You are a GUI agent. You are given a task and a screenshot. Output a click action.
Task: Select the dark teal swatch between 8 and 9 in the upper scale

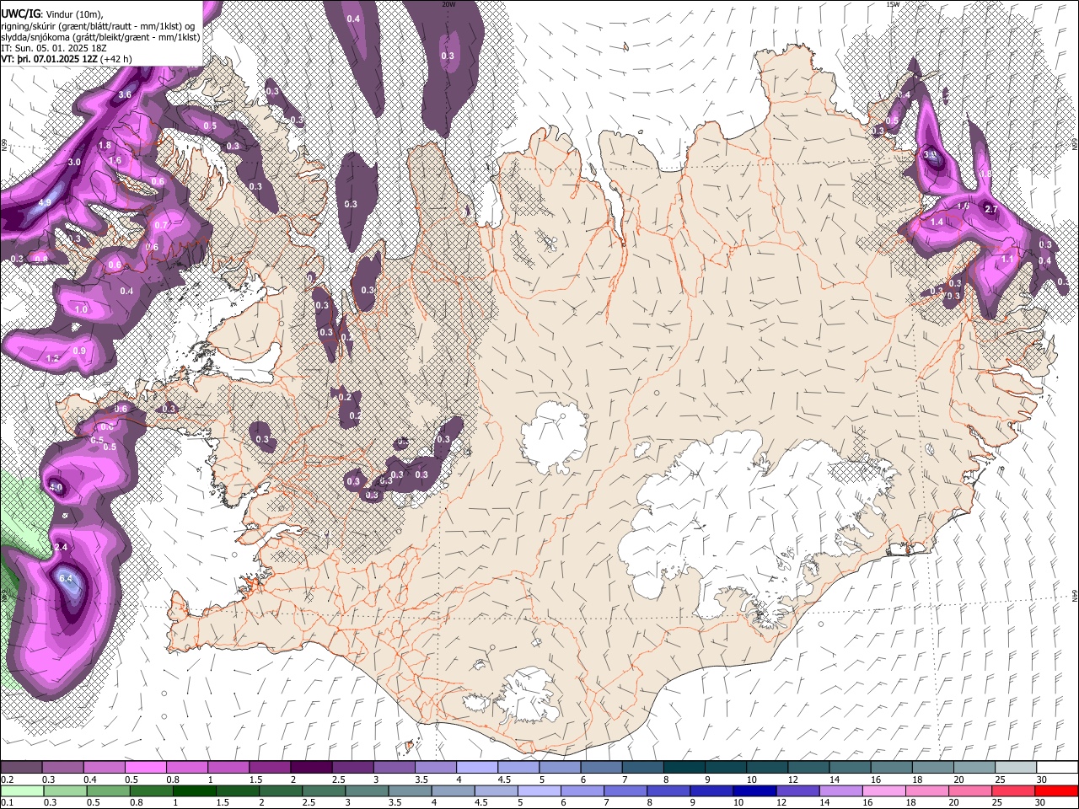684,768
